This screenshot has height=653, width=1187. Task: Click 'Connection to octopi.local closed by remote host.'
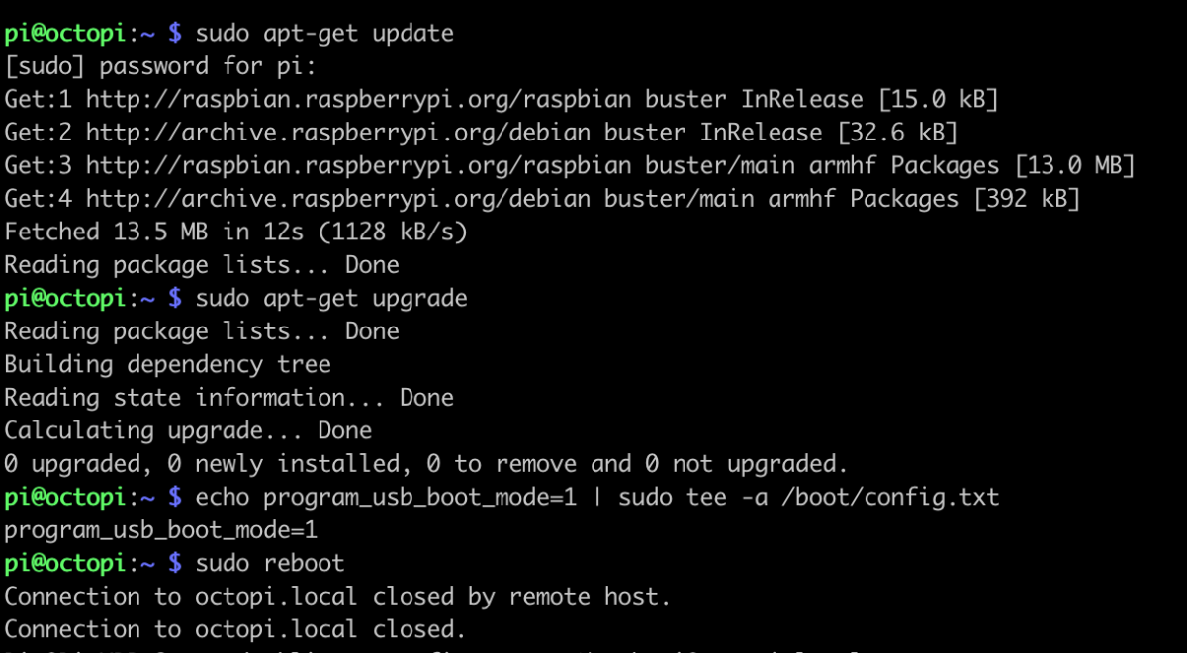[337, 596]
